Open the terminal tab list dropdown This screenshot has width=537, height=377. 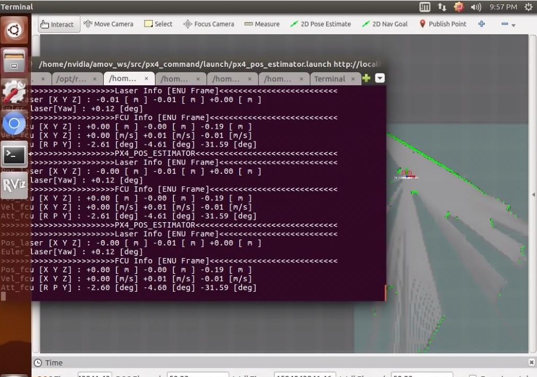pos(380,78)
